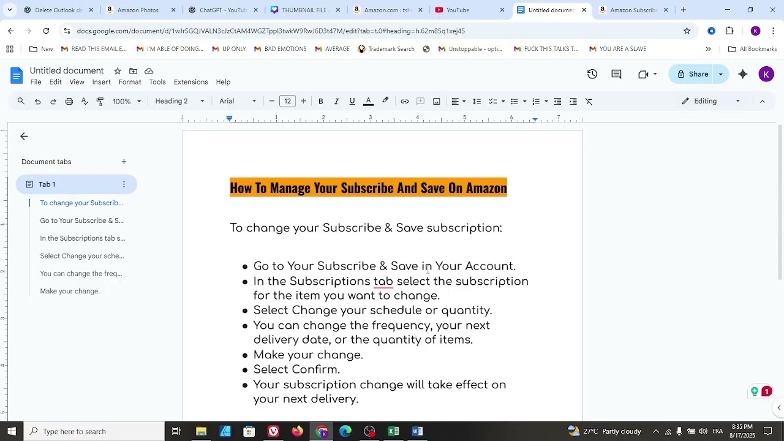Image resolution: width=784 pixels, height=441 pixels.
Task: Star the Untitled document
Action: point(118,71)
